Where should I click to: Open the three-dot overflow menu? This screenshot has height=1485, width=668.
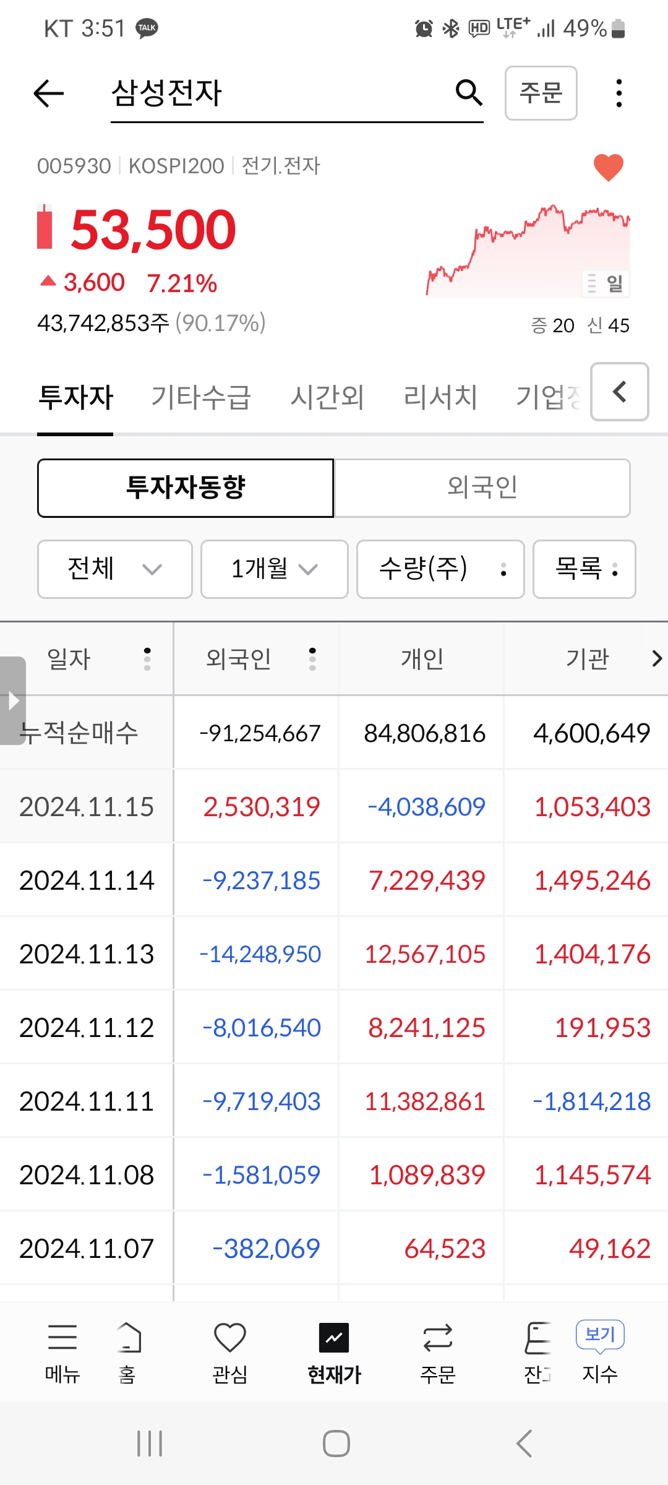[619, 93]
